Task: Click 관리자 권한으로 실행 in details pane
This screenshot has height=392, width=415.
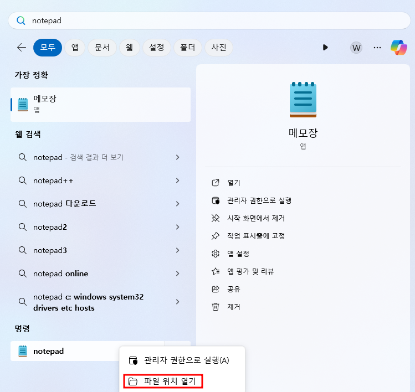Action: coord(259,200)
